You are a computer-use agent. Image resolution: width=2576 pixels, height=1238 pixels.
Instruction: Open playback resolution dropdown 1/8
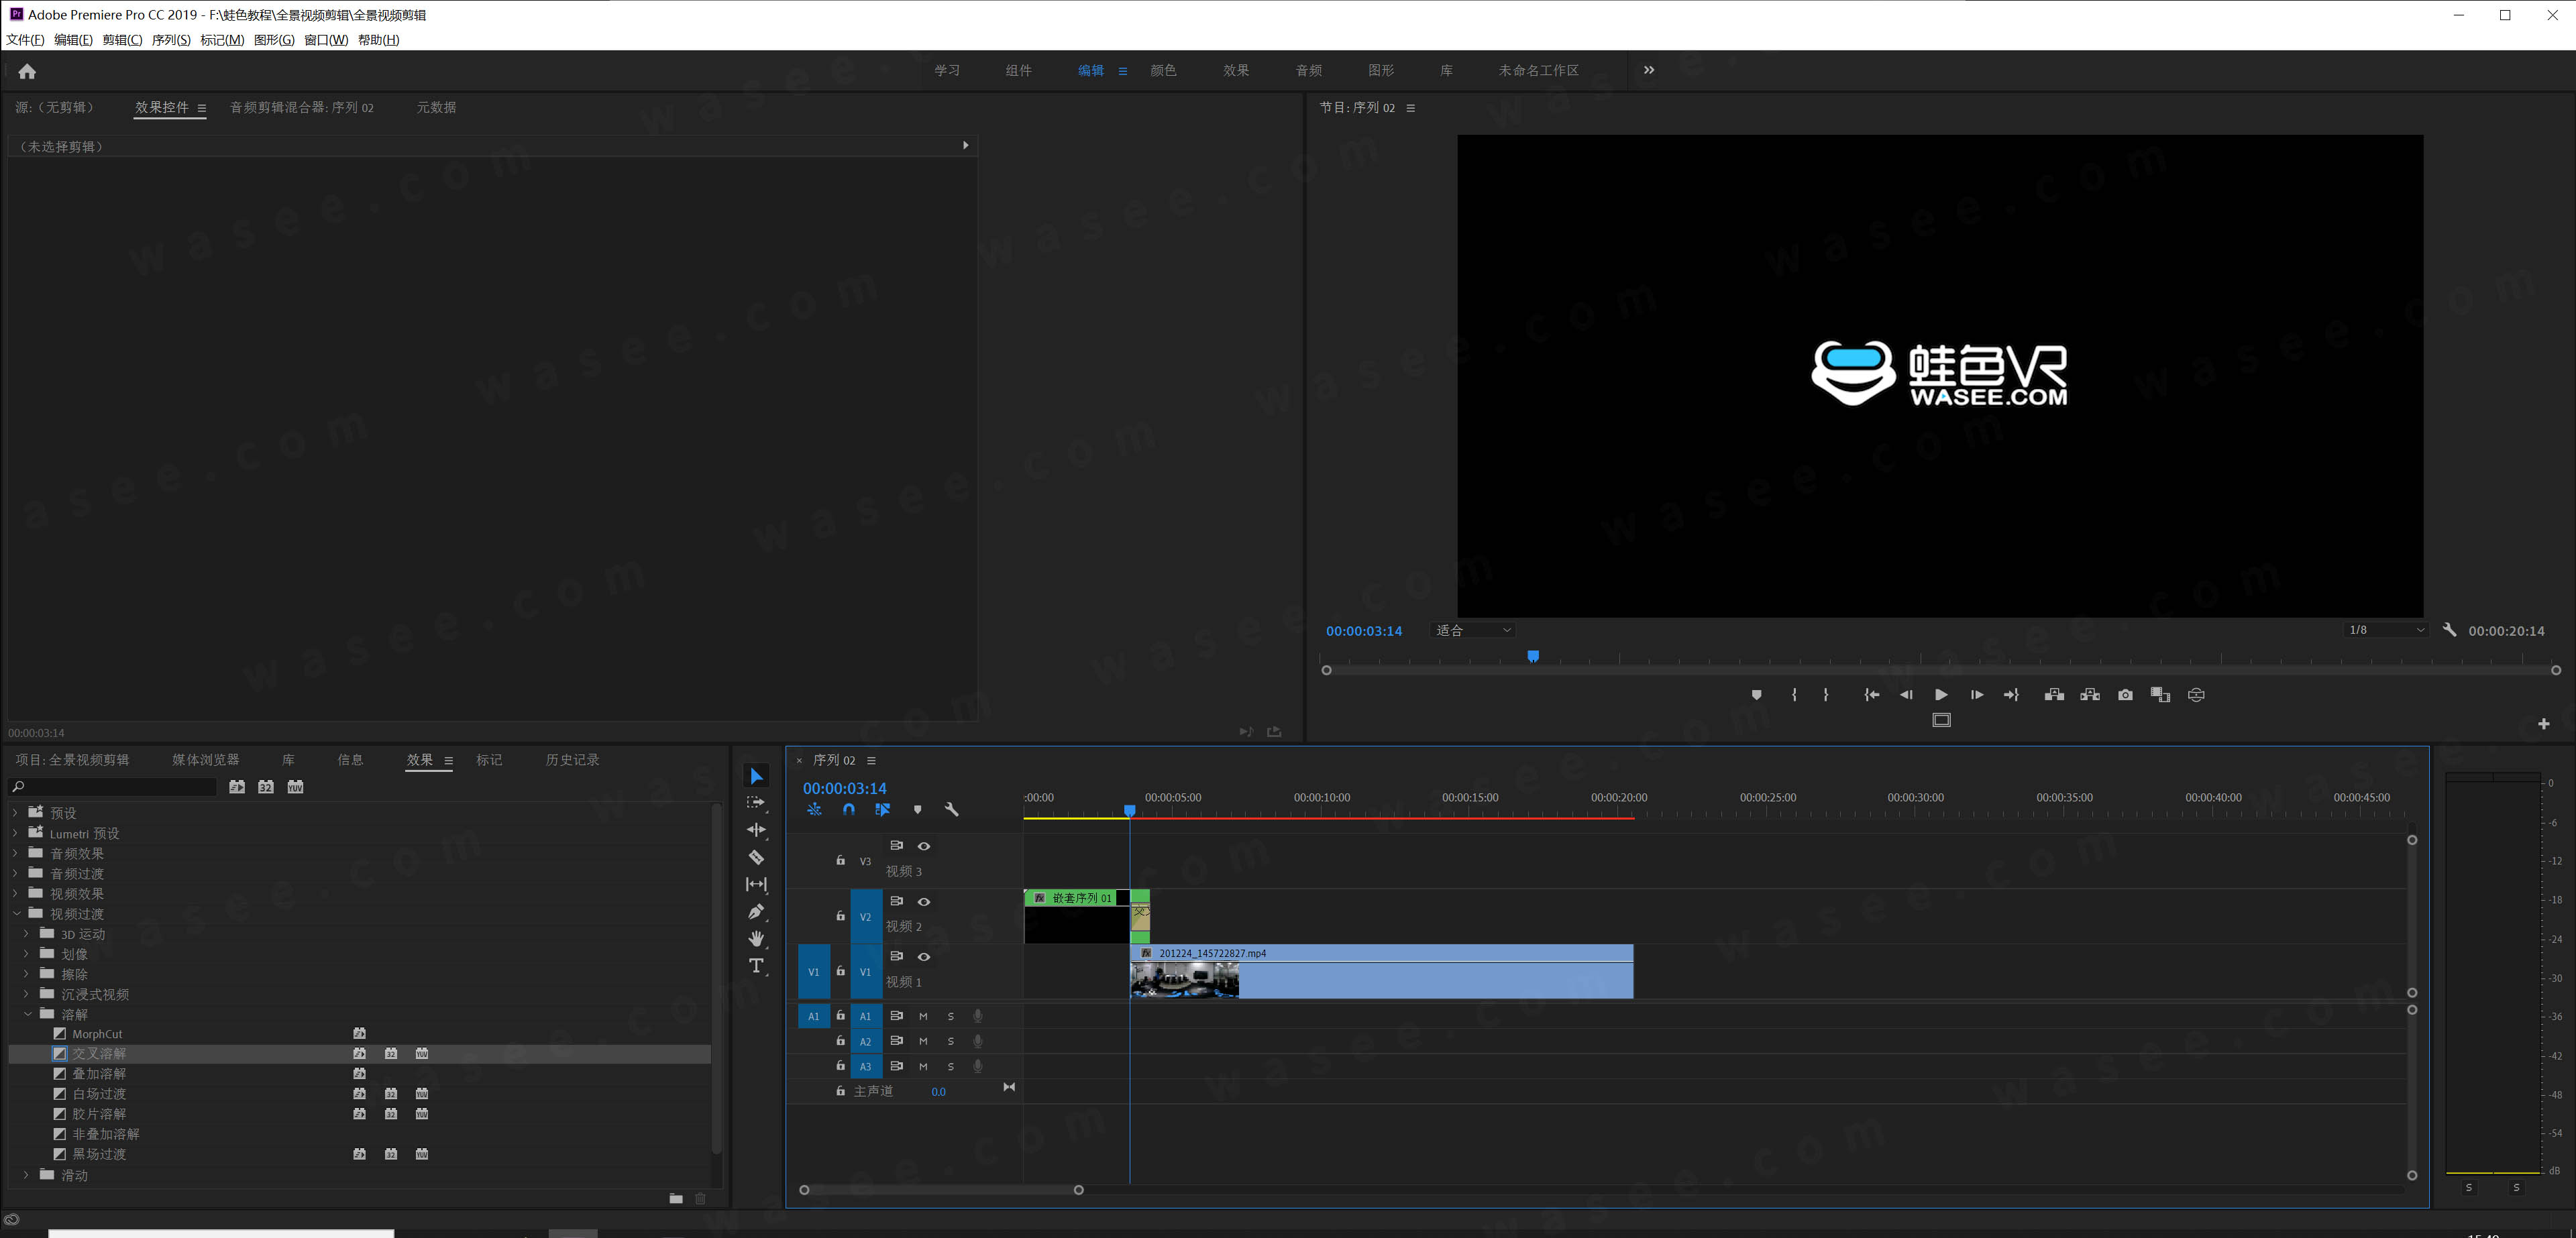tap(2386, 630)
